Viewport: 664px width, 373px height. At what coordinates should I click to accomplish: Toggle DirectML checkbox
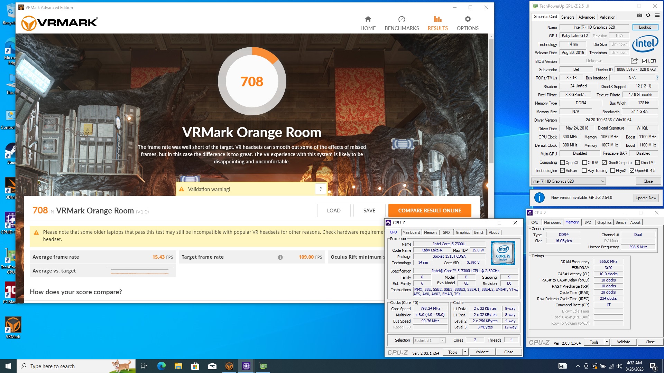tap(637, 163)
